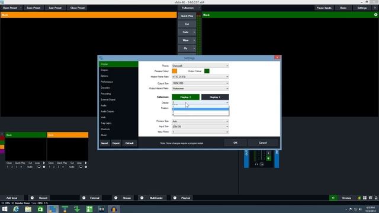Click the master headphones icon
Viewport: 379px width, 213px height.
click(x=256, y=164)
